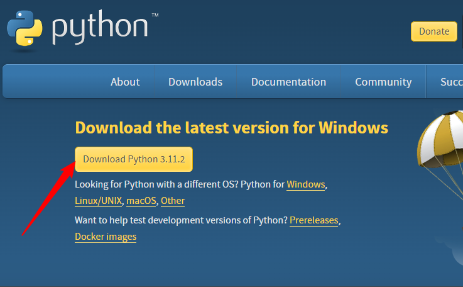The image size is (463, 287).
Task: Open the Docker images link
Action: click(106, 237)
